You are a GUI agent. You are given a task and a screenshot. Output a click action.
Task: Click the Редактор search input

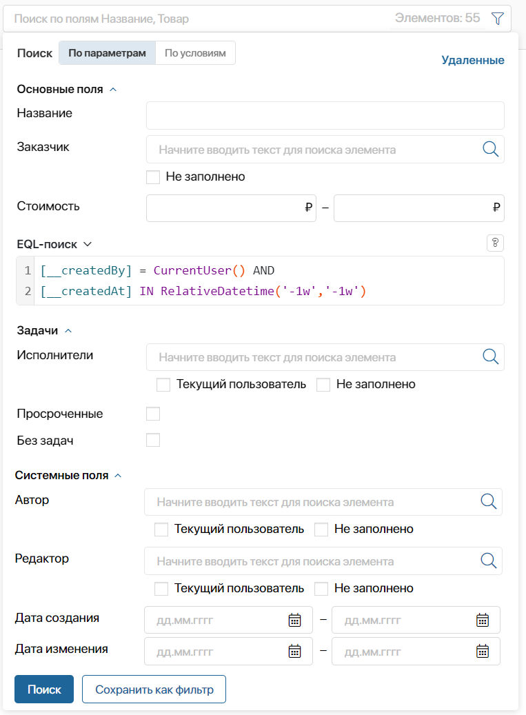[323, 561]
